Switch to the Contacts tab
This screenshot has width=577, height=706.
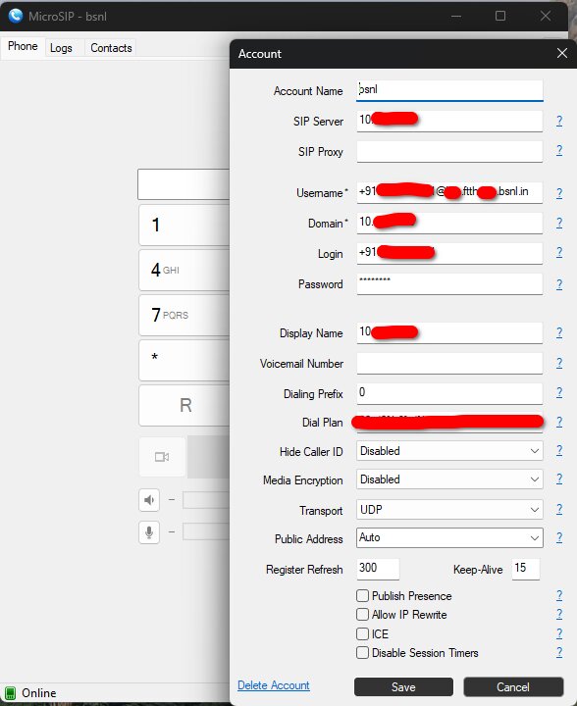click(x=111, y=48)
